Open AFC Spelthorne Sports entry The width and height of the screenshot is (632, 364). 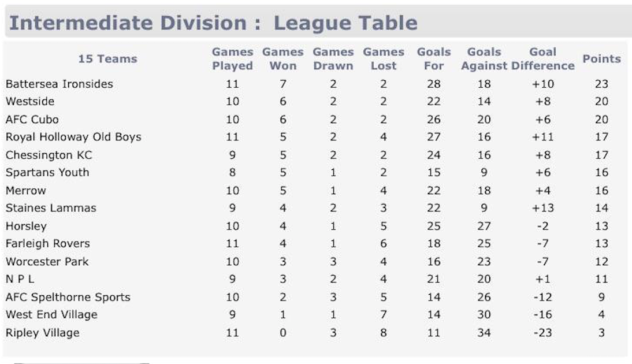68,298
